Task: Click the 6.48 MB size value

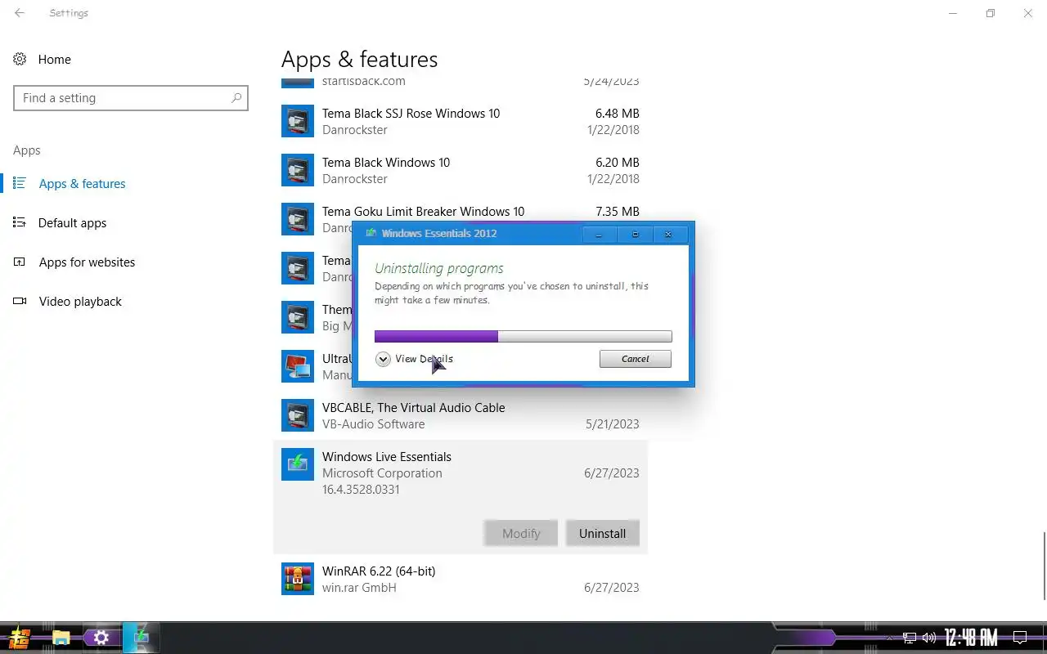Action: (618, 113)
